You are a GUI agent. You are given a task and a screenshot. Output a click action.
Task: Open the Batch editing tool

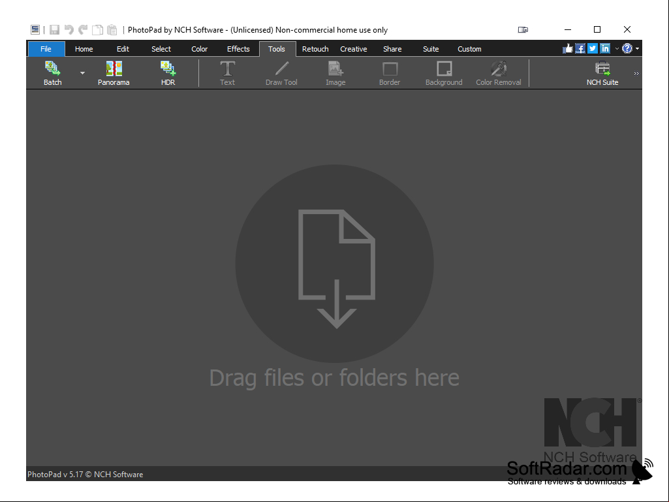pyautogui.click(x=52, y=73)
